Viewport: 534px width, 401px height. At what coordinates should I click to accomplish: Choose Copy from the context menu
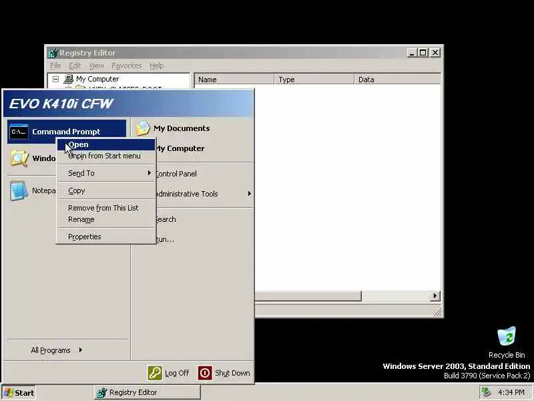click(106, 191)
